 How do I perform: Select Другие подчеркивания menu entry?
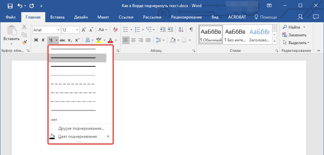tap(81, 128)
